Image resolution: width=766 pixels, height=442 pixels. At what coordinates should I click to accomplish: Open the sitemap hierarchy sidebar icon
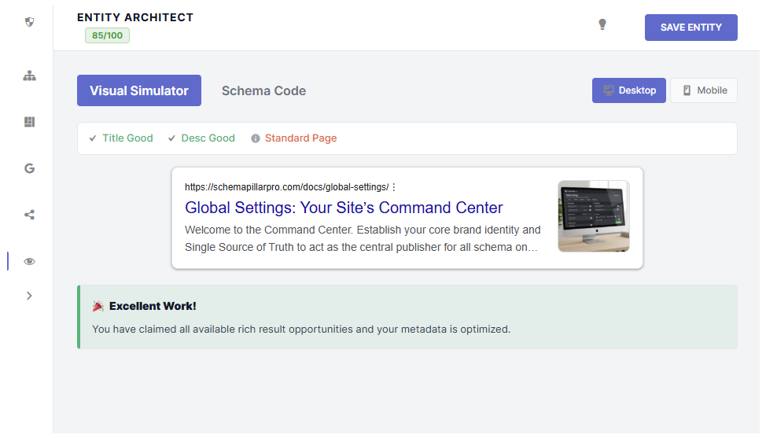[29, 76]
